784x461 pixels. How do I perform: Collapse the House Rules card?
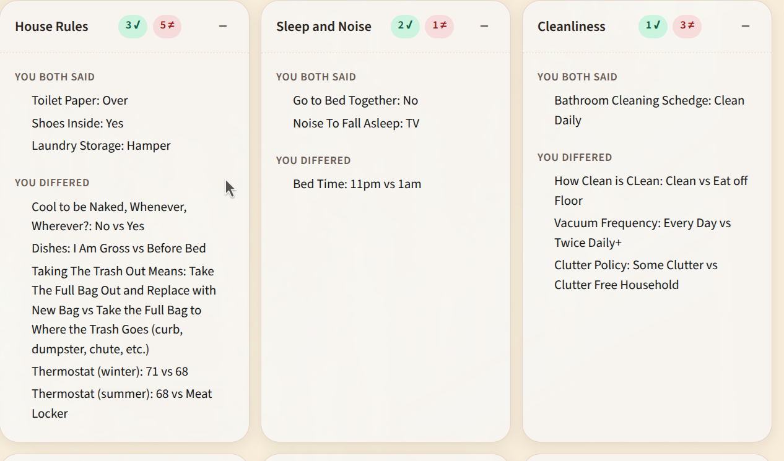click(223, 26)
